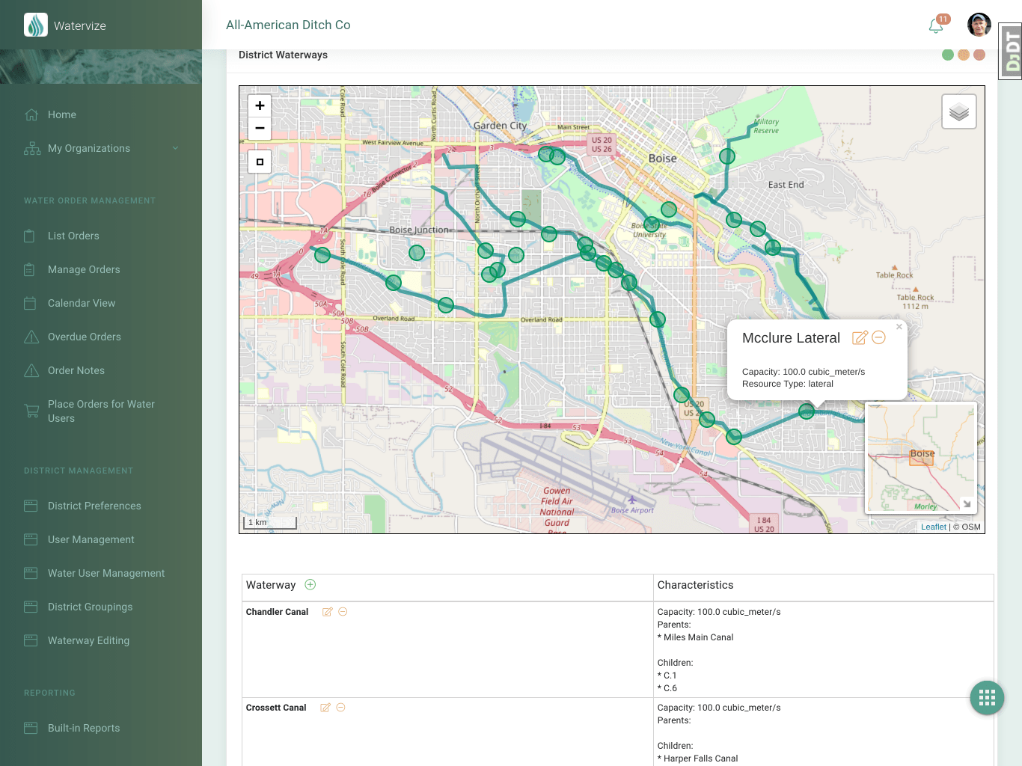Screen dimensions: 1022x766
Task: Open the user profile avatar
Action: tap(979, 25)
